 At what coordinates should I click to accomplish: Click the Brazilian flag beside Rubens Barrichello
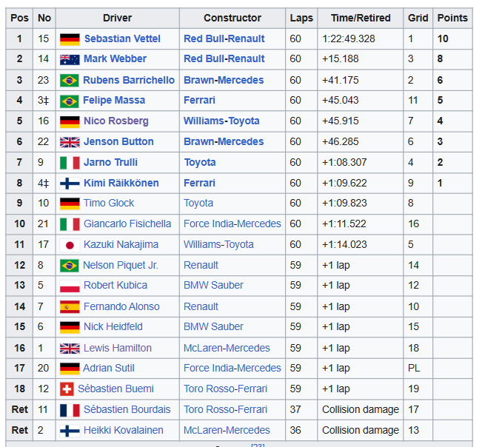tap(70, 80)
